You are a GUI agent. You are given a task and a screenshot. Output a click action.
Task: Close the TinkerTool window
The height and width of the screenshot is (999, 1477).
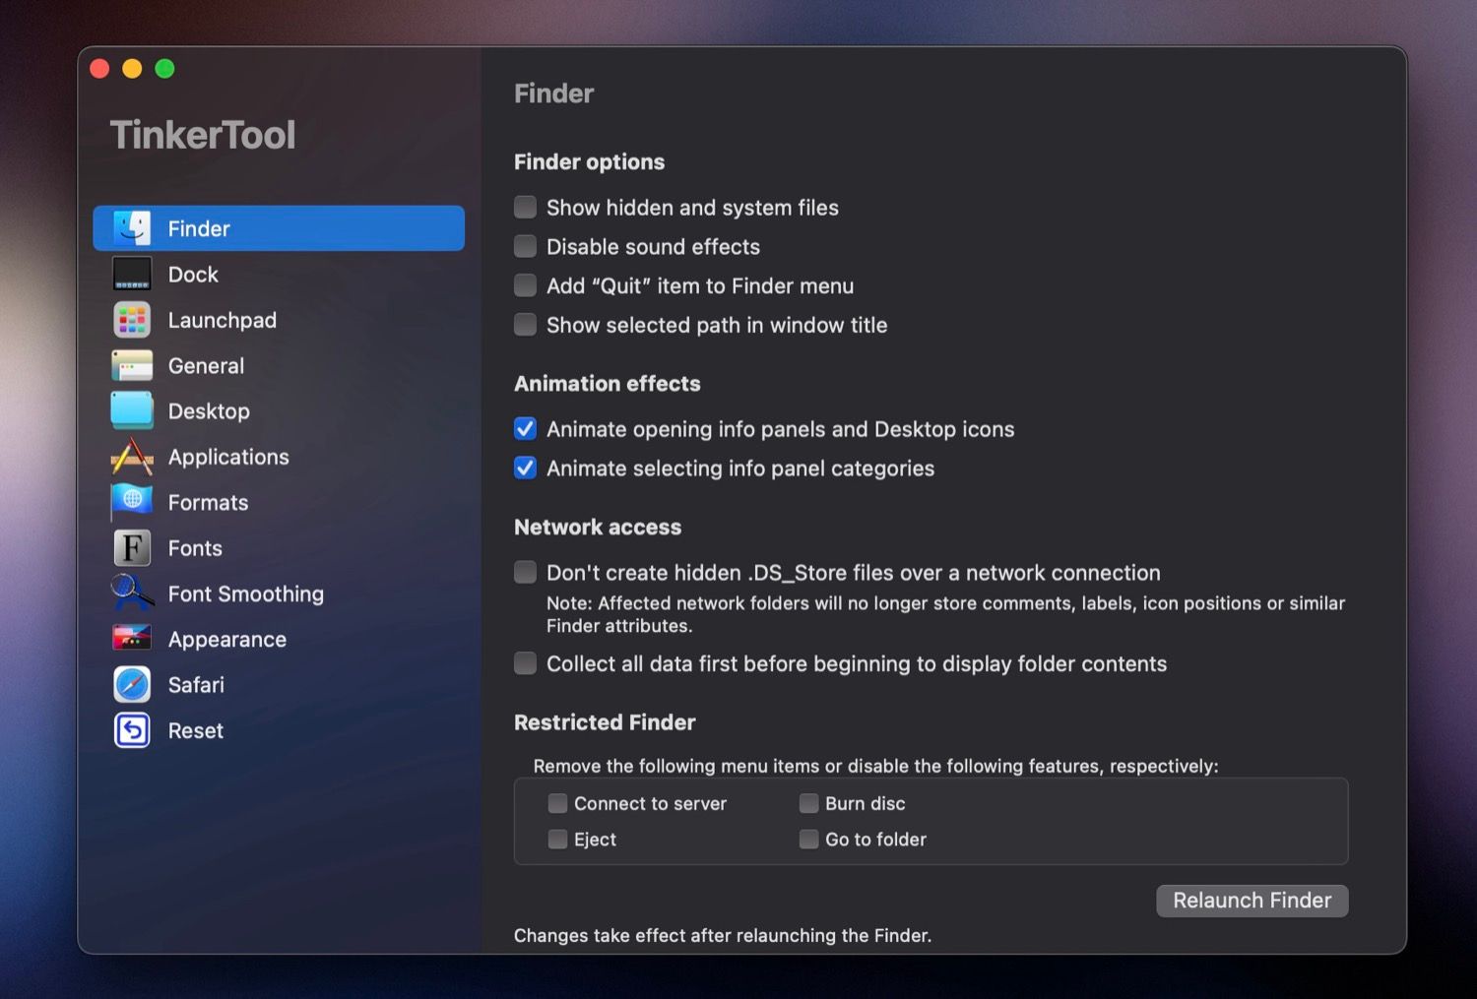click(x=99, y=68)
